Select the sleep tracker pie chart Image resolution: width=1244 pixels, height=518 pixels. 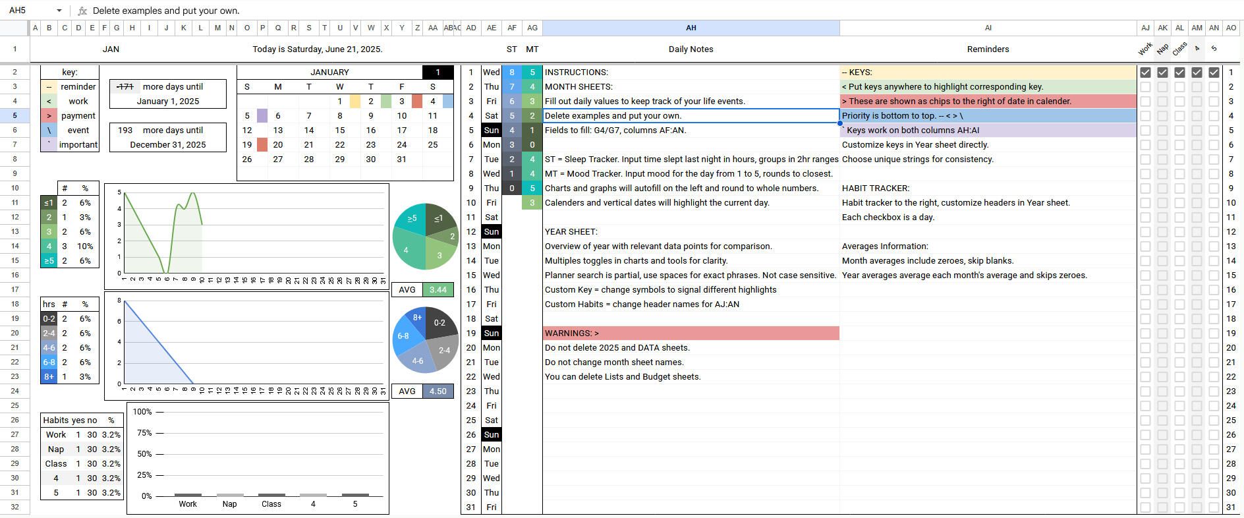(425, 340)
